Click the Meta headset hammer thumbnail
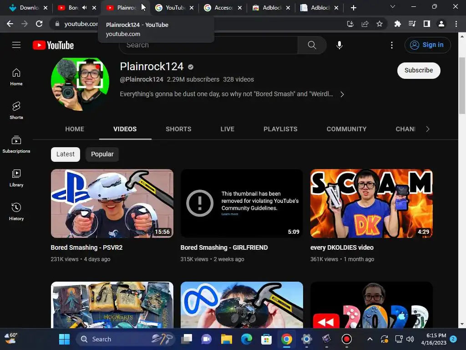Screen dimensions: 466x350 pos(242,305)
